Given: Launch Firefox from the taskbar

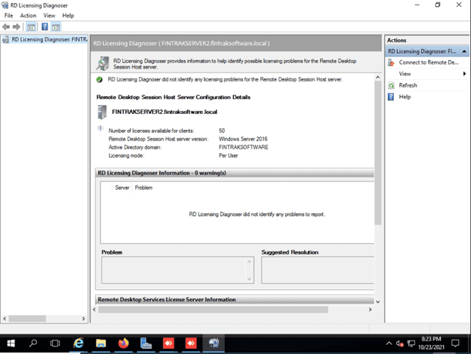Looking at the screenshot, I should point(124,343).
